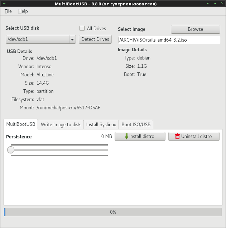Image resolution: width=226 pixels, height=228 pixels.
Task: Select the MultiBootUSB tab
Action: point(21,124)
